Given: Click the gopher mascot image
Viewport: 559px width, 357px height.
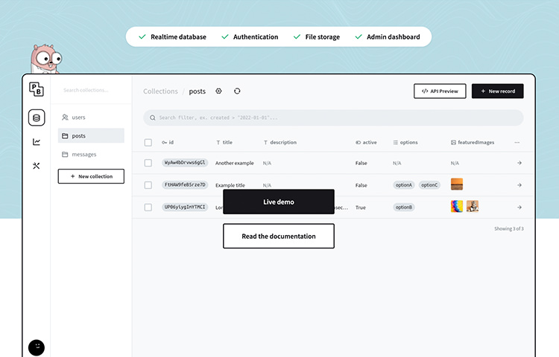Looking at the screenshot, I should [45, 59].
